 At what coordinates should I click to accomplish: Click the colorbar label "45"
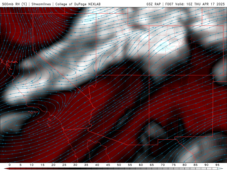(x=108, y=165)
